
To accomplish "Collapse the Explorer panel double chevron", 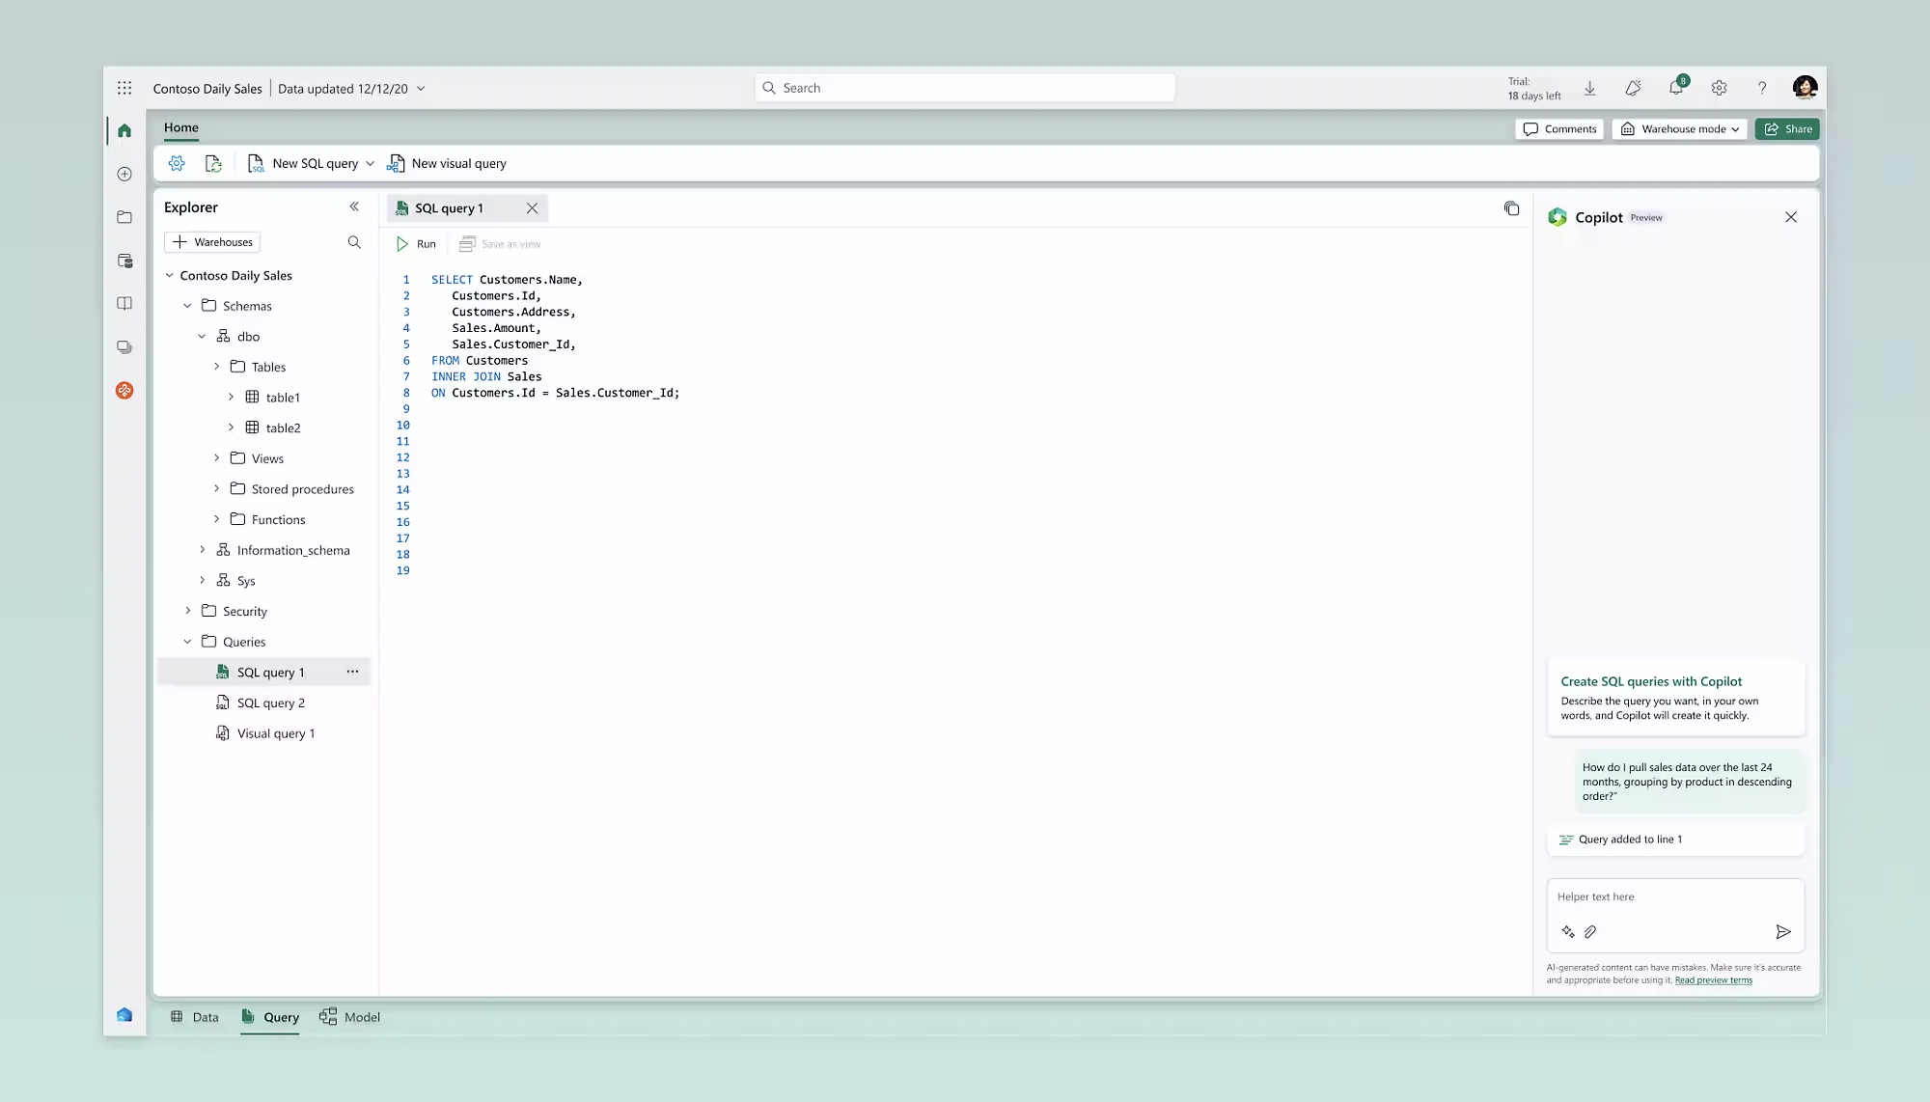I will click(354, 207).
